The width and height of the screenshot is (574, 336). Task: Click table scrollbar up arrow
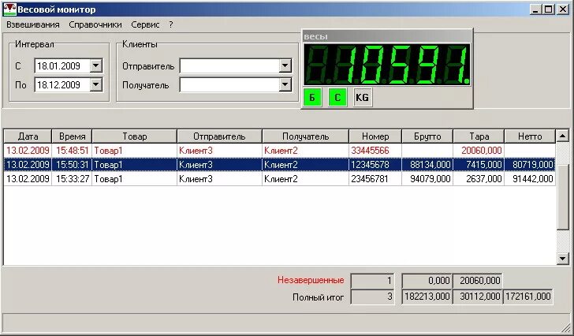(562, 136)
